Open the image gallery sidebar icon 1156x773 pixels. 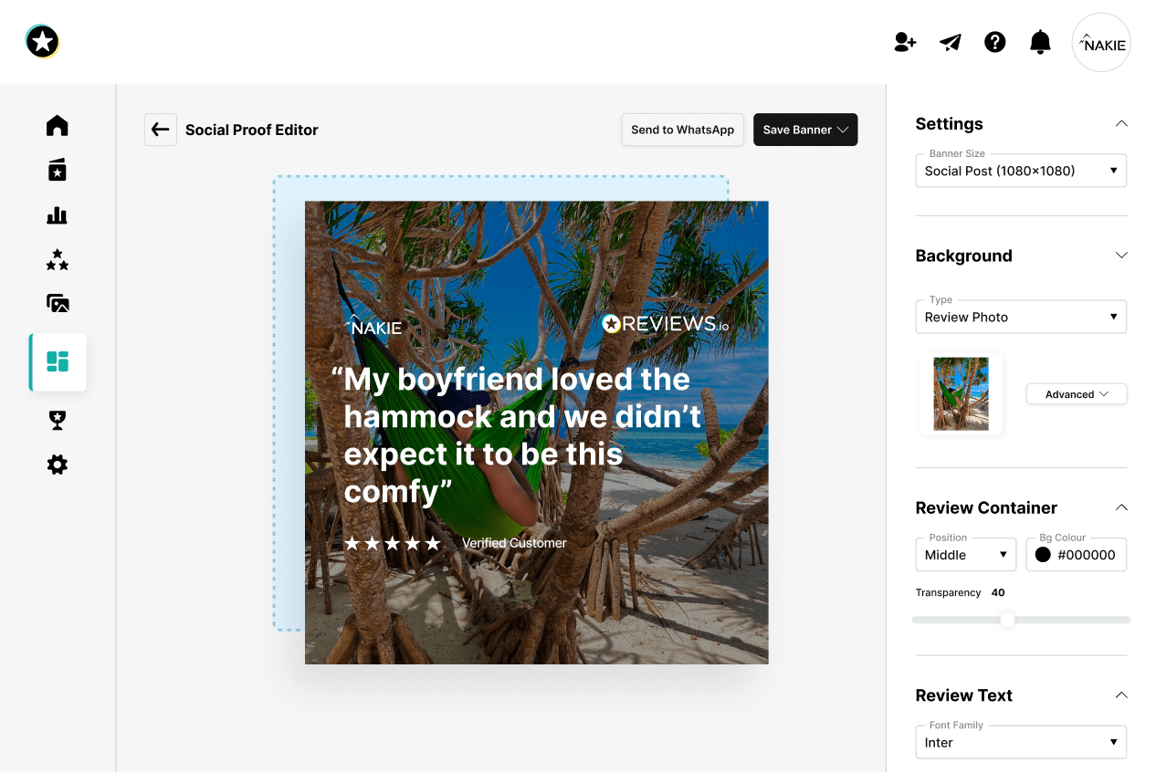point(58,303)
